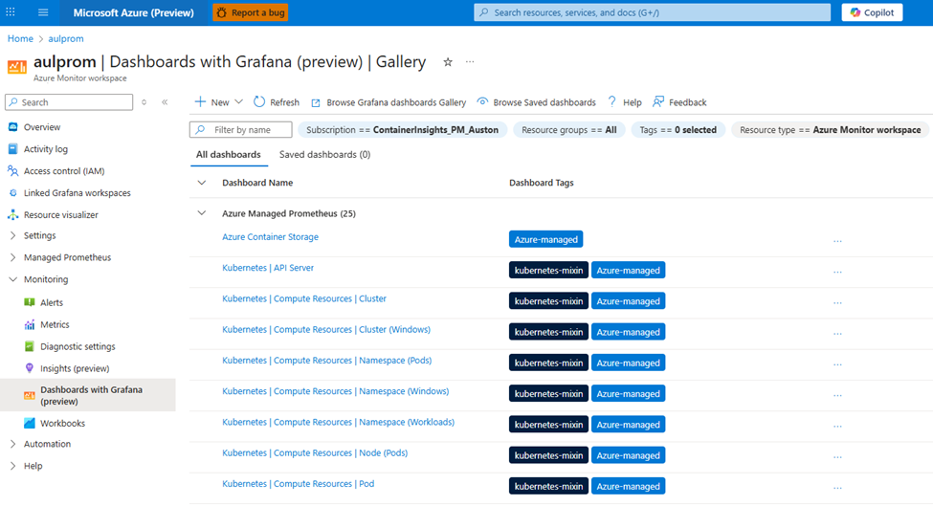
Task: Click Report a bug button
Action: coord(251,12)
